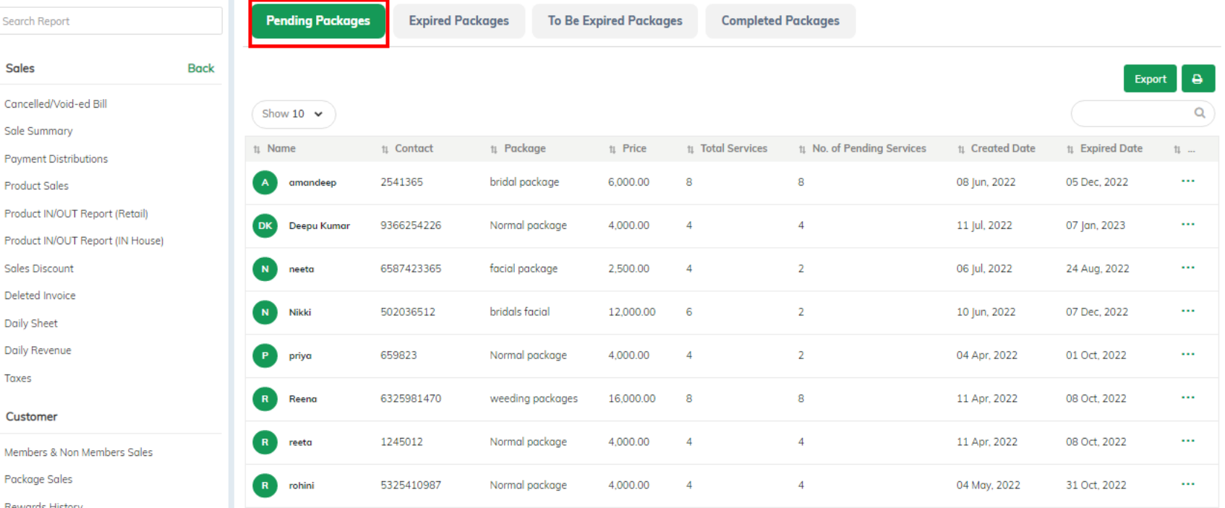Open three-dot menu for Reena row

click(x=1188, y=398)
